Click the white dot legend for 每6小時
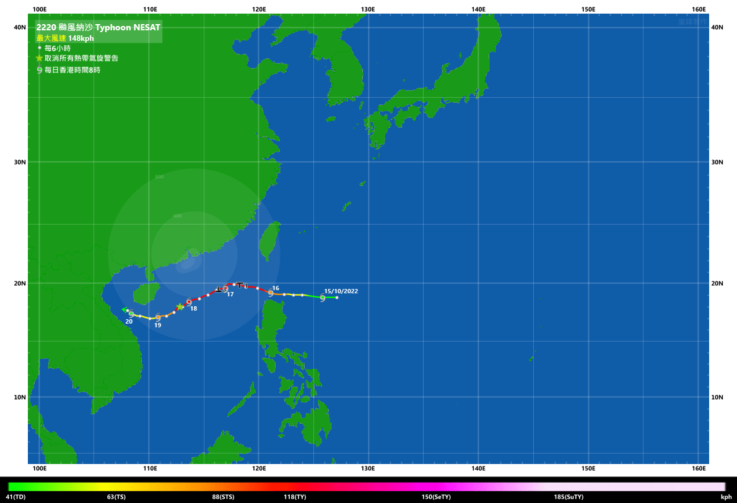The image size is (737, 503). coord(40,48)
